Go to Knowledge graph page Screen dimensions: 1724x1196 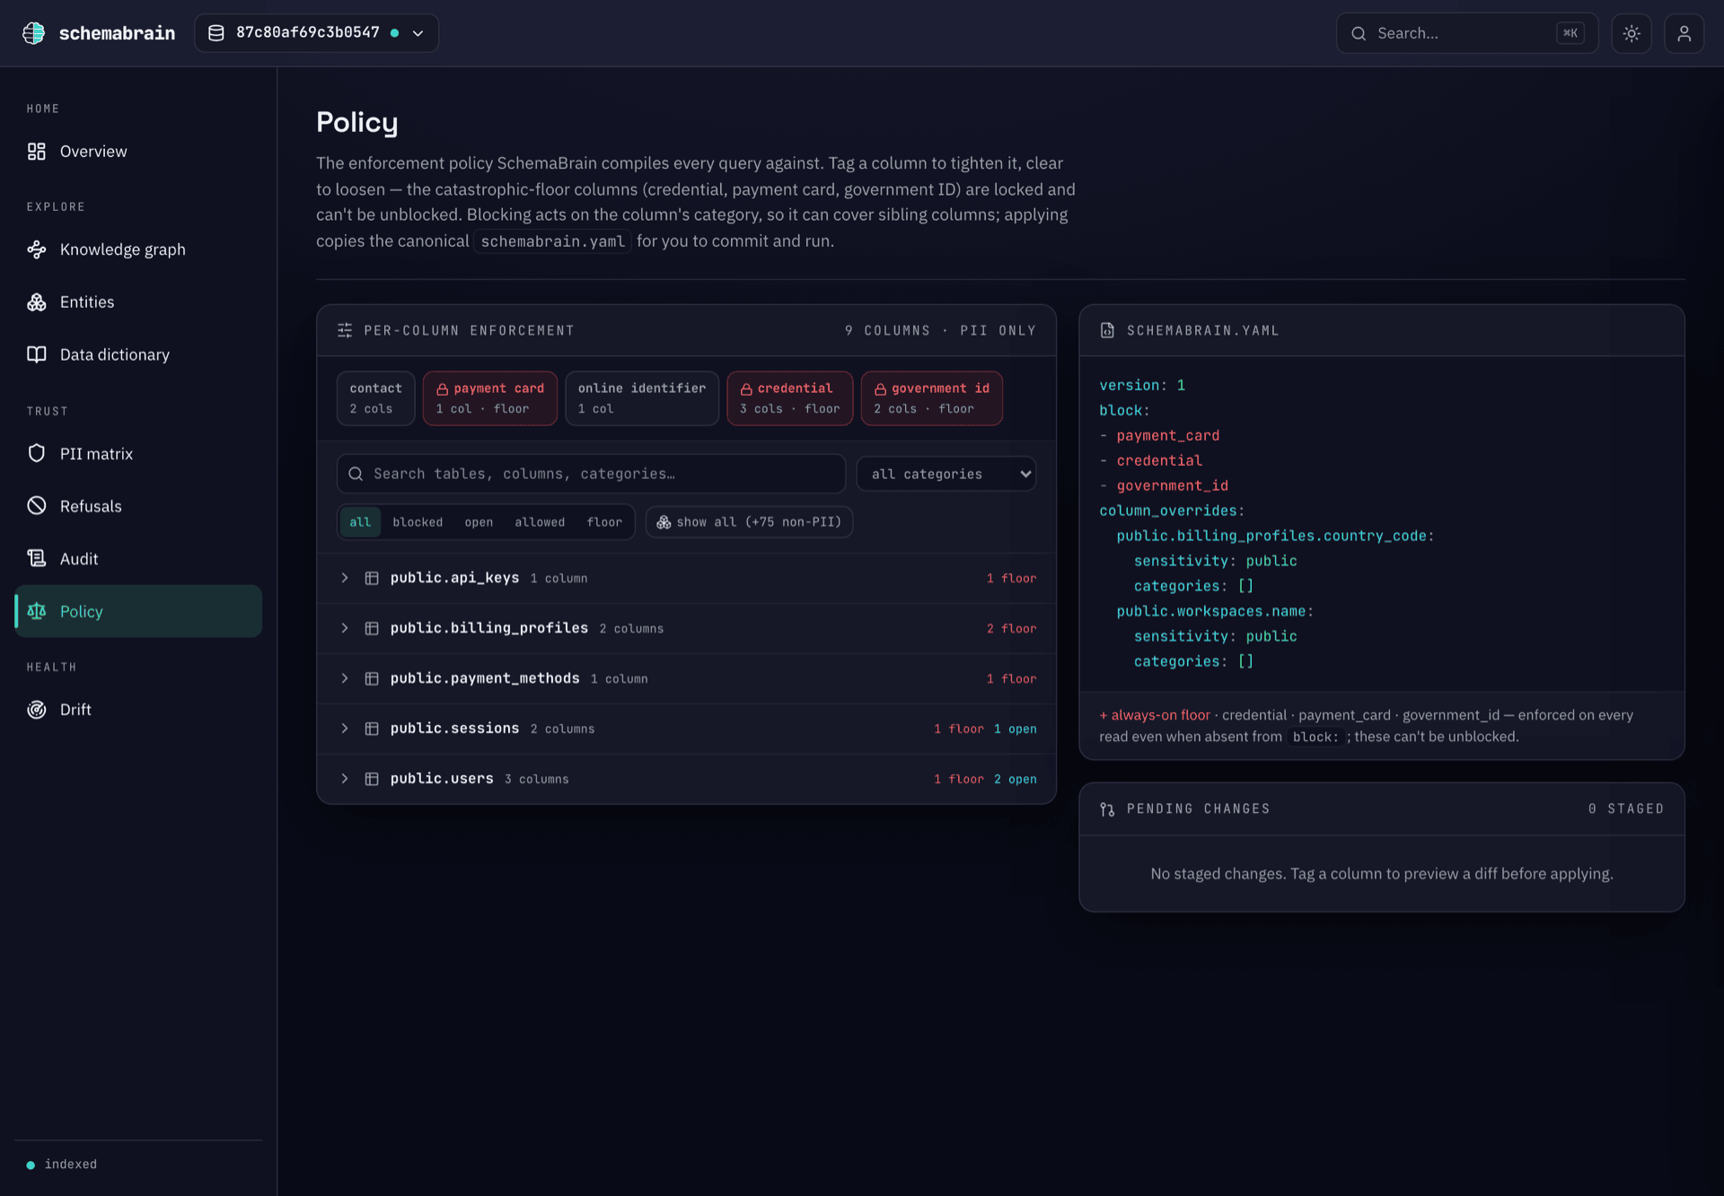tap(138, 249)
